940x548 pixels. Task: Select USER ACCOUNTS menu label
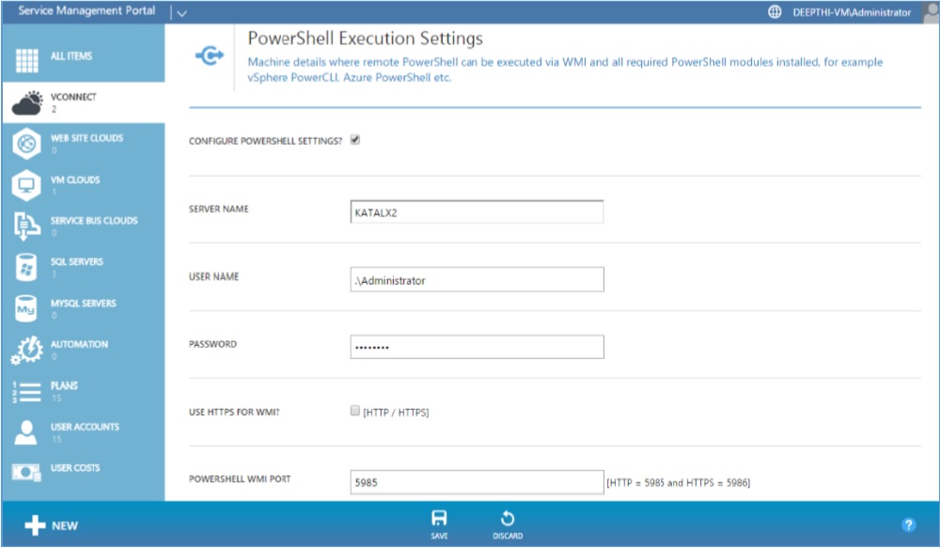pos(85,427)
